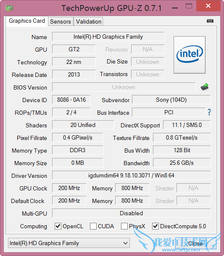The width and height of the screenshot is (224, 256).
Task: Switch to the Sensors tab
Action: pyautogui.click(x=61, y=21)
